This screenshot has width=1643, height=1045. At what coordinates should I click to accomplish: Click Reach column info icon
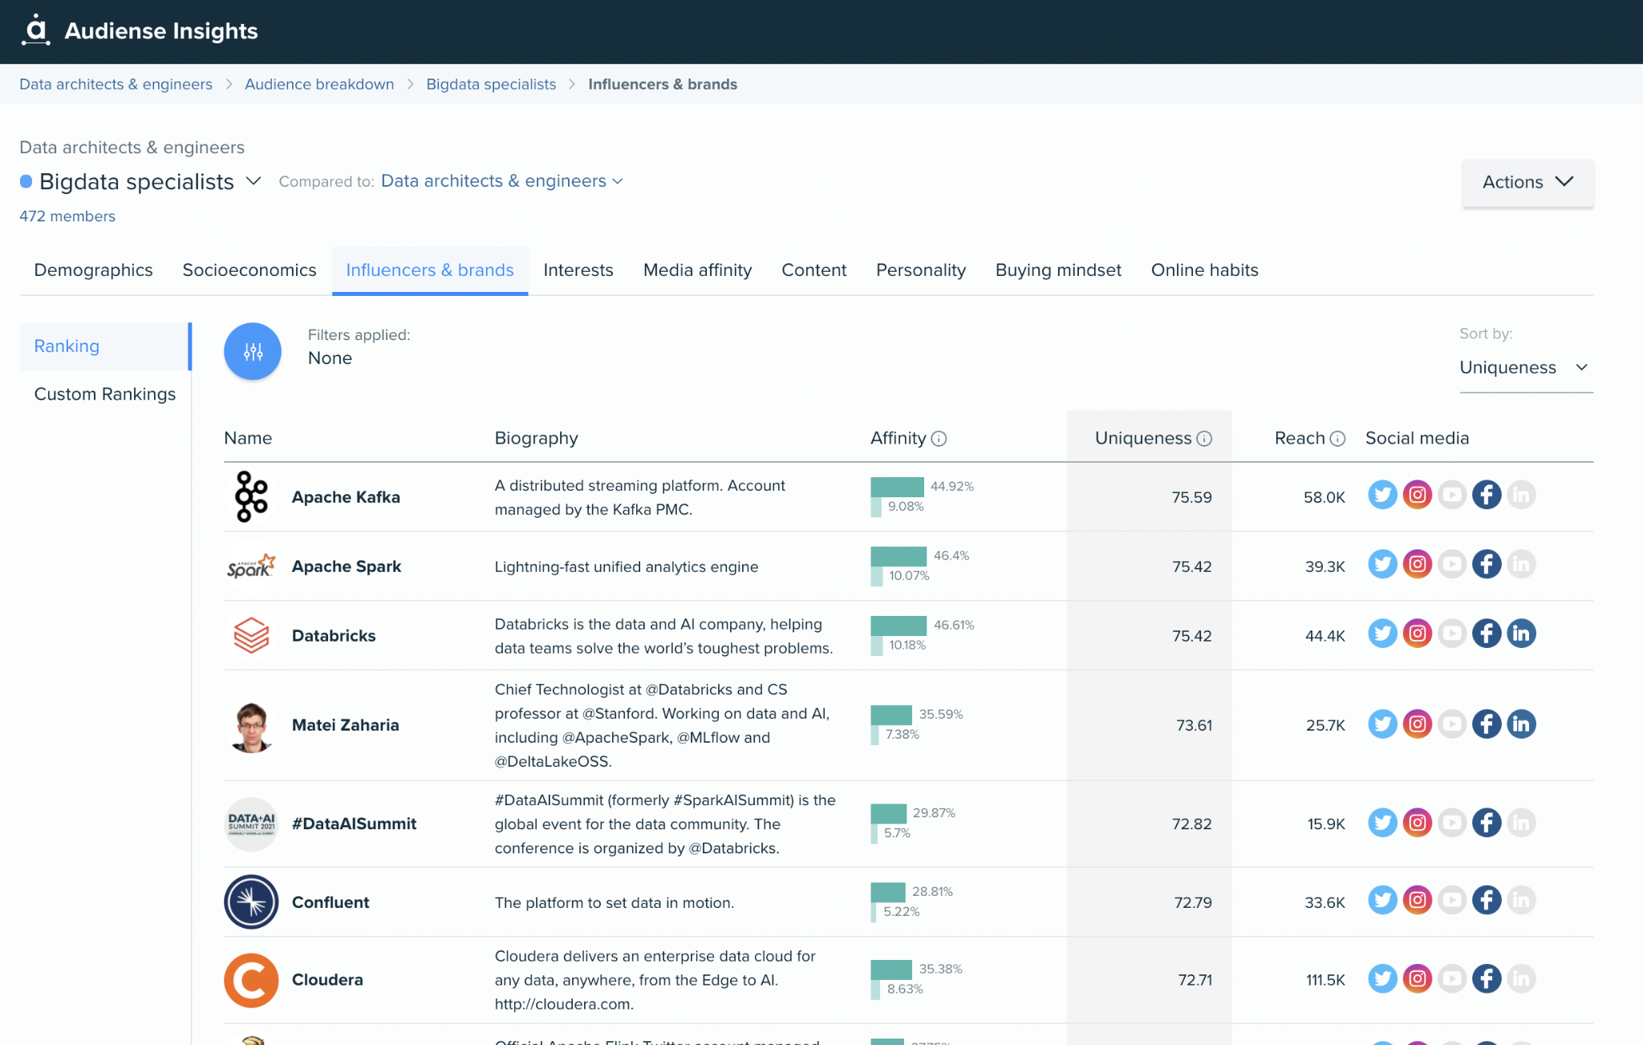[1337, 439]
